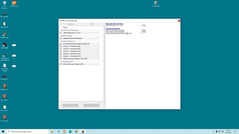Viewport: 239px width, 134px height.
Task: Open the Recycle Bin desktop icon
Action: pos(4,4)
